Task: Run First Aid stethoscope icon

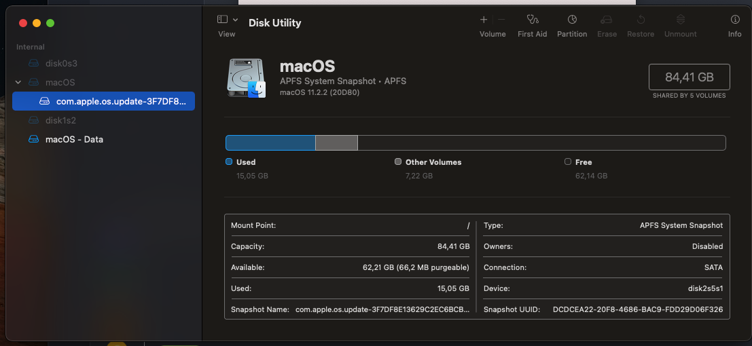Action: click(x=533, y=20)
